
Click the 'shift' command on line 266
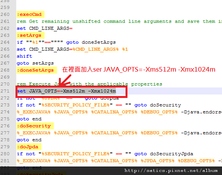pyautogui.click(x=24, y=56)
